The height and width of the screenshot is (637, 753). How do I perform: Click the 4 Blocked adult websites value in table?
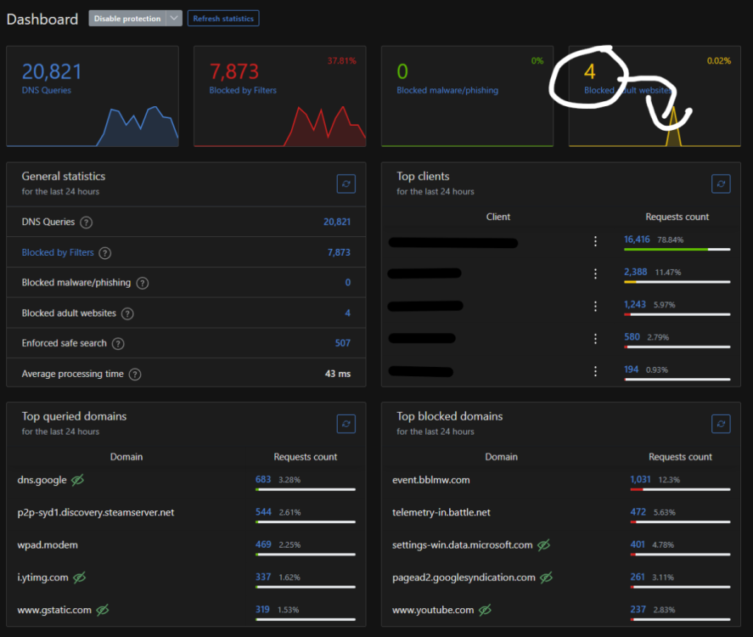348,313
